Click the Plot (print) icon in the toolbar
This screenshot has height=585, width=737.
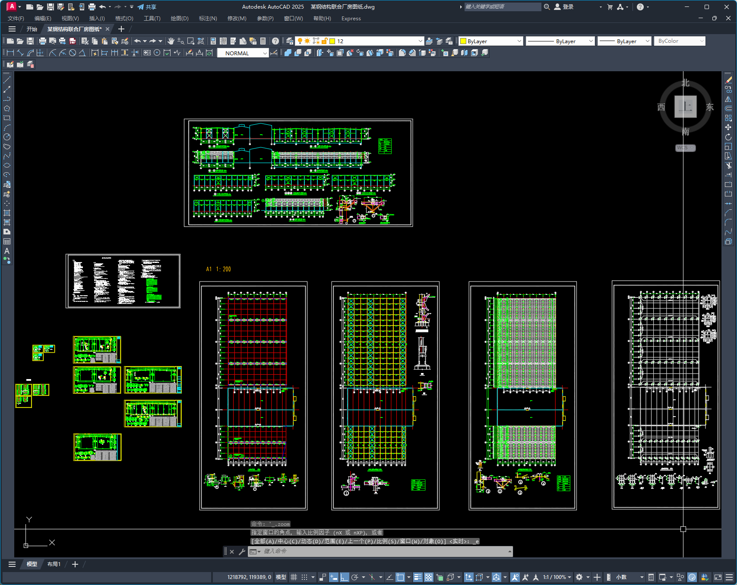pyautogui.click(x=42, y=41)
